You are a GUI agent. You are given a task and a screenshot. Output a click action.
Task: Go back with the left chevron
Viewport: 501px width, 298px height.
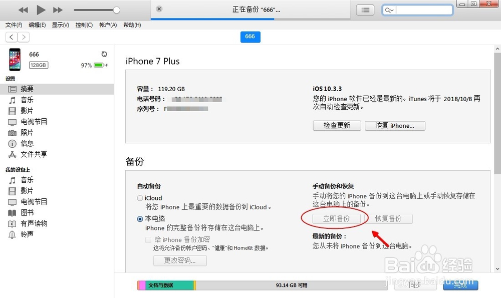[x=12, y=37]
